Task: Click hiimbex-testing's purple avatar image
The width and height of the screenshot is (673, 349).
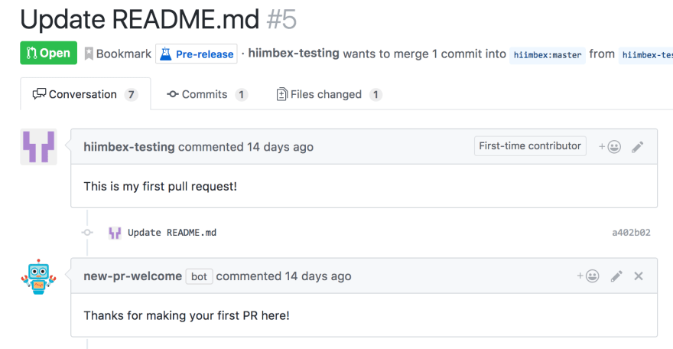Action: click(x=39, y=147)
